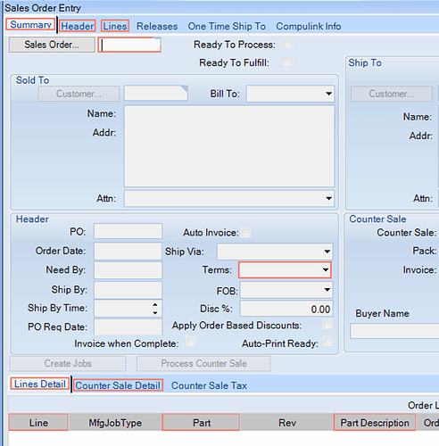Select the One Time Ship To tab
The image size is (439, 446).
coord(227,26)
